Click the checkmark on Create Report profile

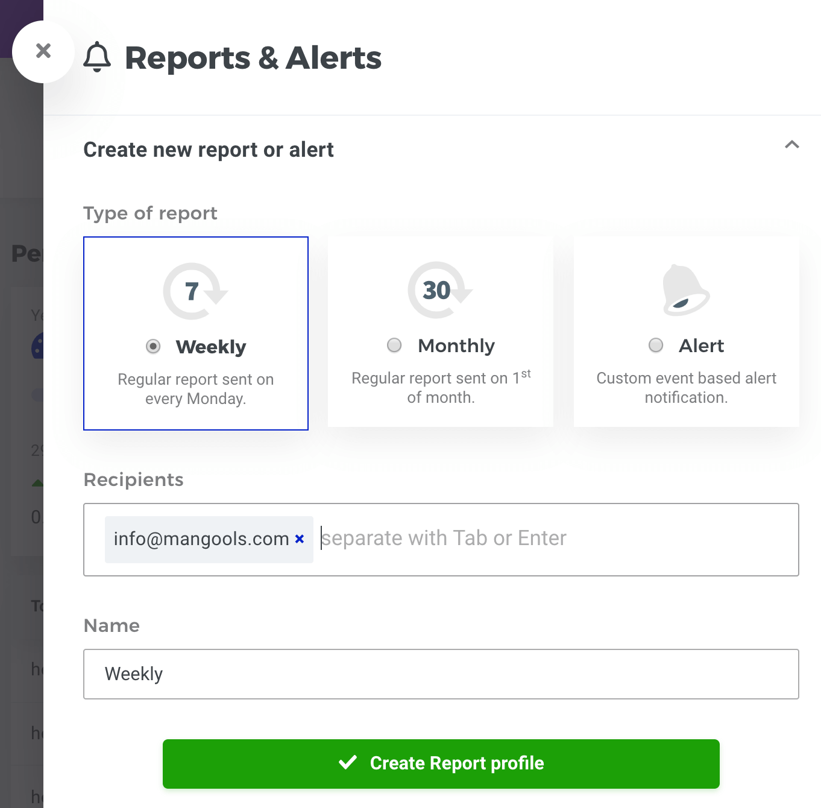click(x=348, y=763)
